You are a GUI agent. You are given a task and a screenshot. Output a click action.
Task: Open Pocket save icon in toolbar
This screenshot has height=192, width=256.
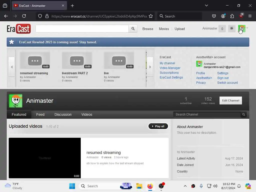(214, 16)
